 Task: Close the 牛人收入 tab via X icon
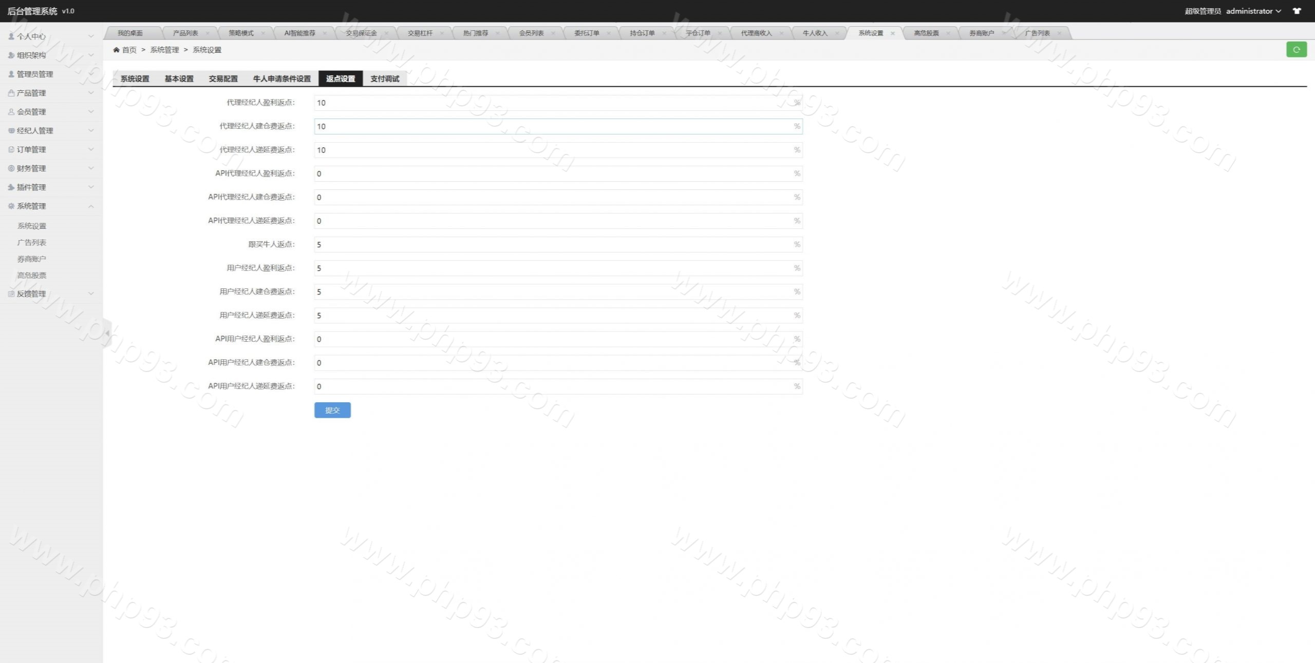click(837, 33)
